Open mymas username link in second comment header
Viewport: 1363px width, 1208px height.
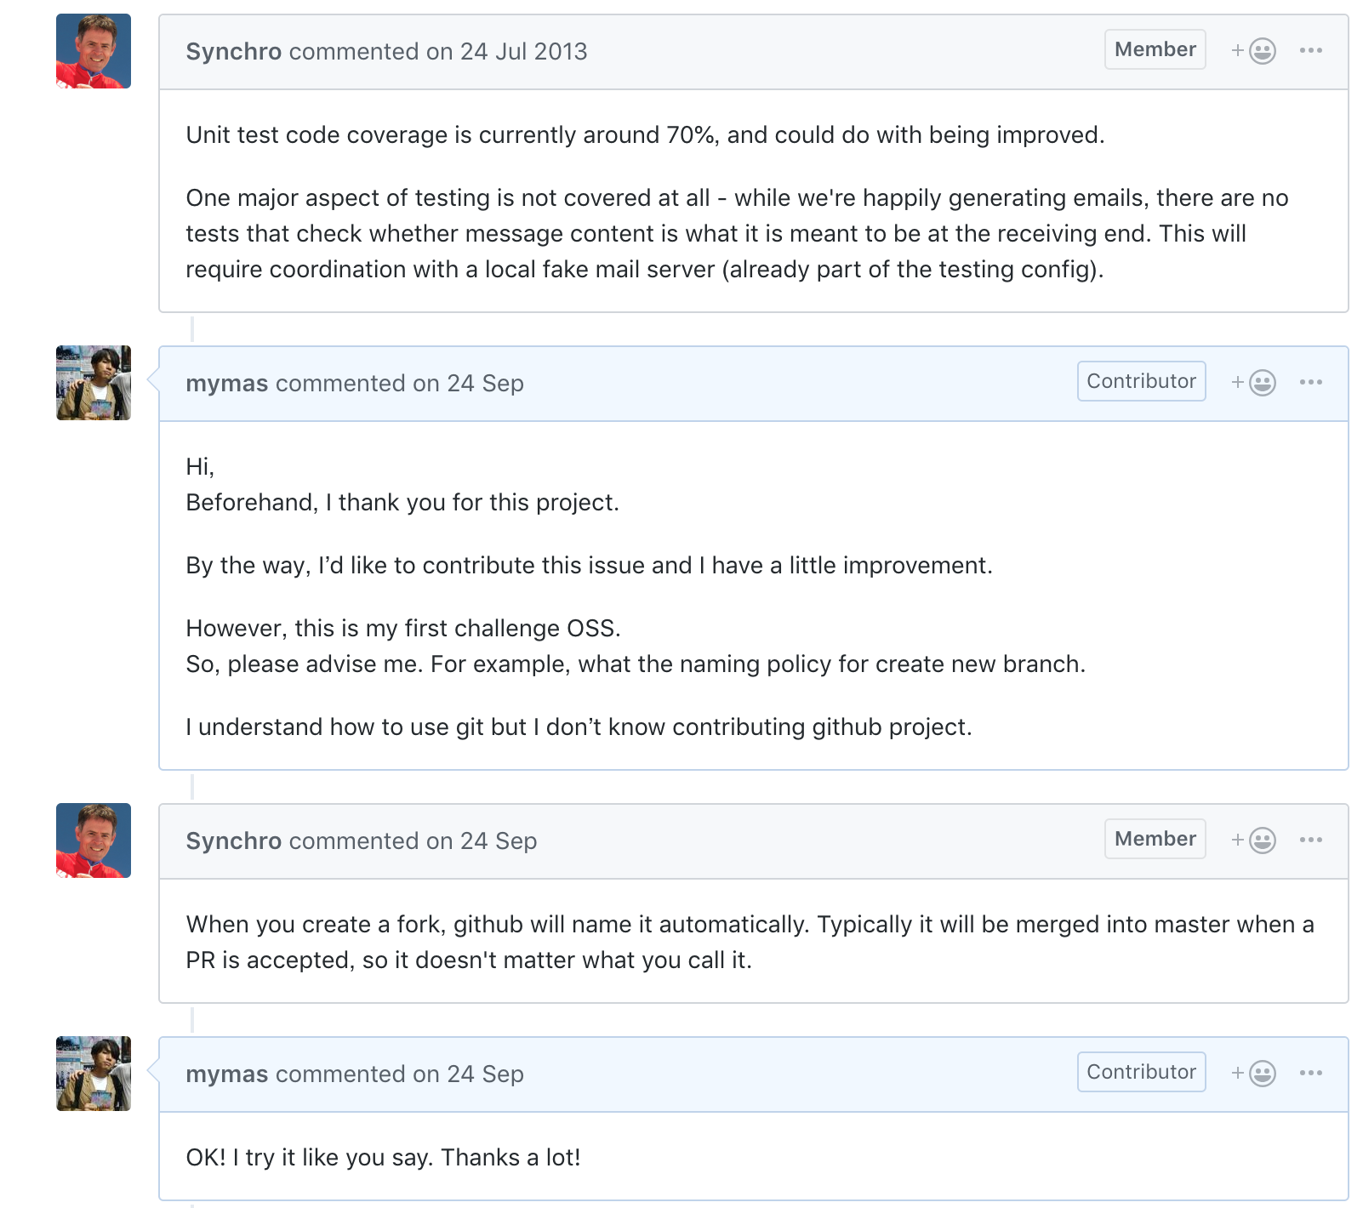227,384
